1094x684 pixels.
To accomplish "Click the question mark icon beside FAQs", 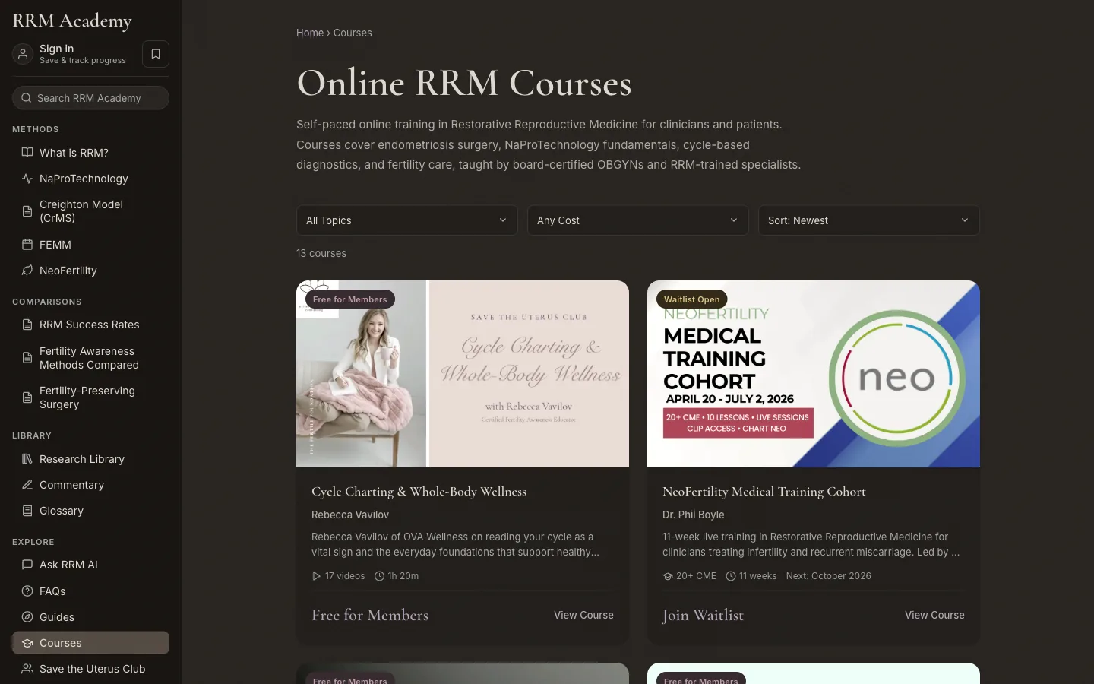I will (x=27, y=591).
